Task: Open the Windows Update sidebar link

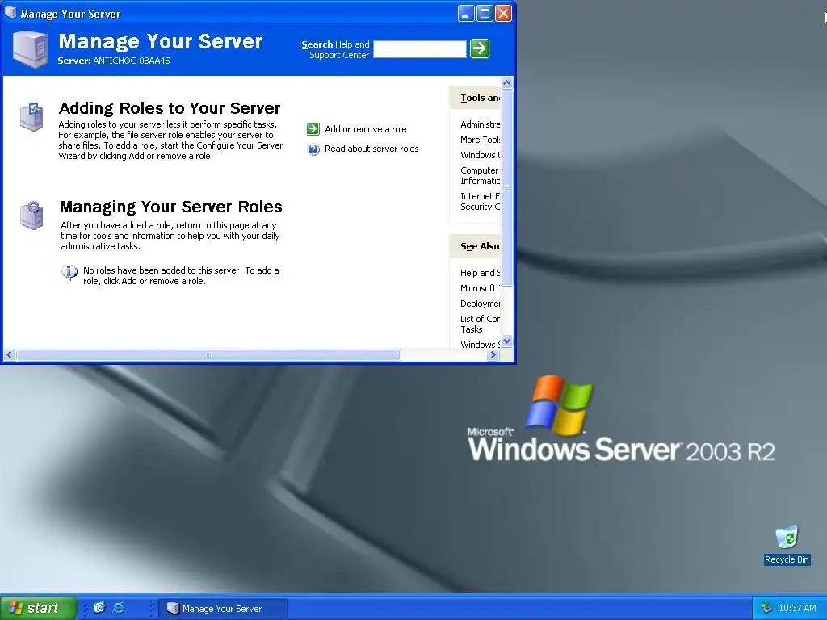Action: (x=480, y=155)
